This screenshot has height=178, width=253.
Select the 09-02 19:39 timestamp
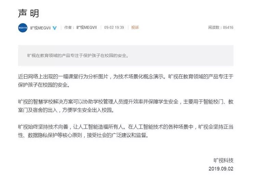click(114, 28)
